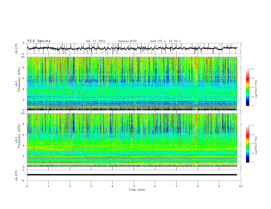
Task: Click time axis tick label "9"
Action: (219, 186)
